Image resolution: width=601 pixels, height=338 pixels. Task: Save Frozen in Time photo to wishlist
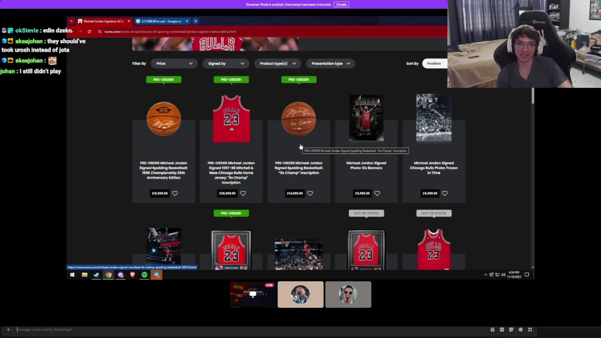[445, 193]
